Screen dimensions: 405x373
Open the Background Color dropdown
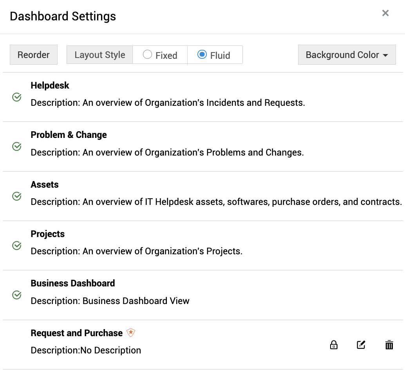pyautogui.click(x=347, y=55)
